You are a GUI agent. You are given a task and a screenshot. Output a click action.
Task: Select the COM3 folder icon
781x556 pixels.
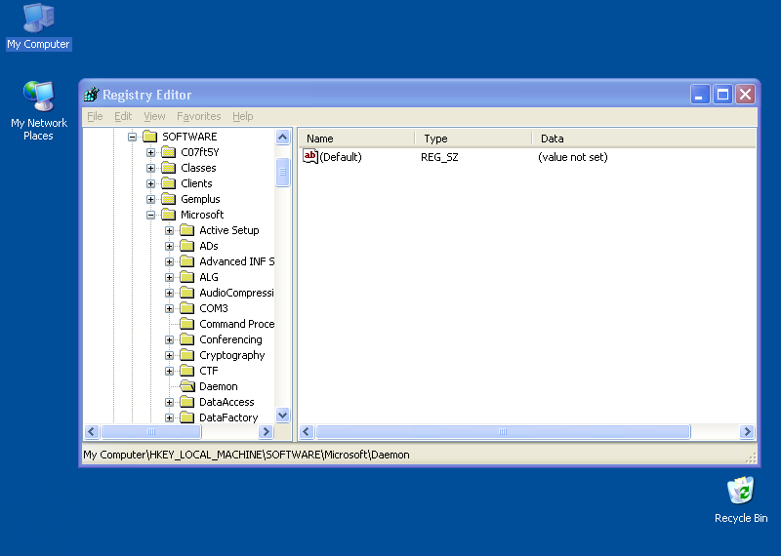pos(187,308)
